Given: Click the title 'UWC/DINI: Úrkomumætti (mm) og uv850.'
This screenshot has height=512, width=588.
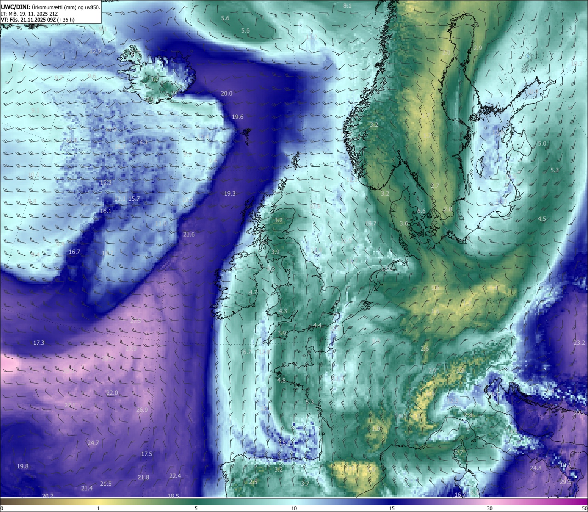Looking at the screenshot, I should click(x=50, y=7).
